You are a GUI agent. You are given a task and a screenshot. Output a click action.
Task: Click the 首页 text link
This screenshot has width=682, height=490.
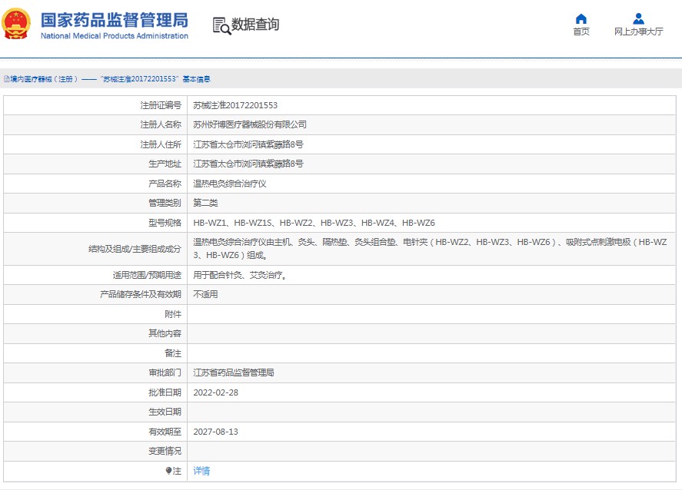[x=581, y=31]
